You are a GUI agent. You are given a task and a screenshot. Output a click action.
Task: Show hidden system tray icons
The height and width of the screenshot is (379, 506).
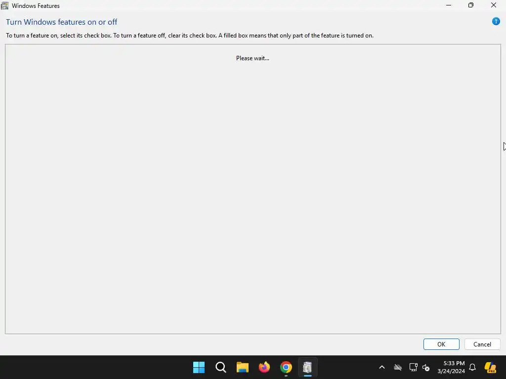[x=382, y=367]
